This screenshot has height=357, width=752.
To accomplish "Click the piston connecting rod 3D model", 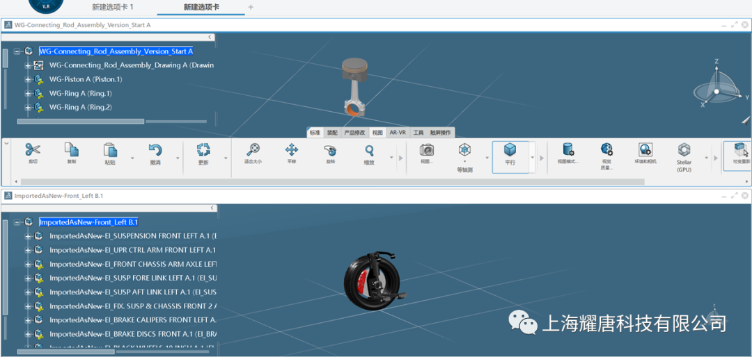I will click(354, 86).
